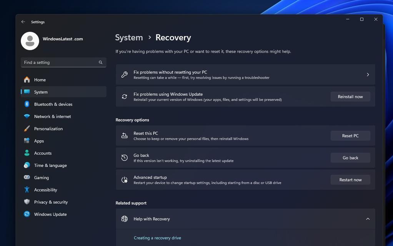Click the globe icon for Help with Recovery
Screen dimensions: 393x246
pyautogui.click(x=124, y=219)
